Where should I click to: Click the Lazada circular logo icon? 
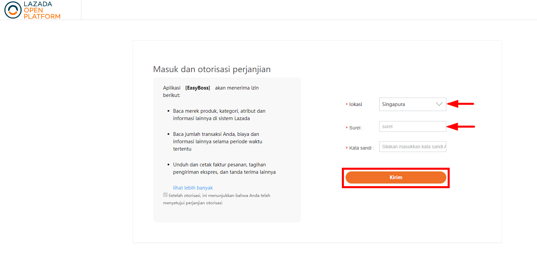13,10
